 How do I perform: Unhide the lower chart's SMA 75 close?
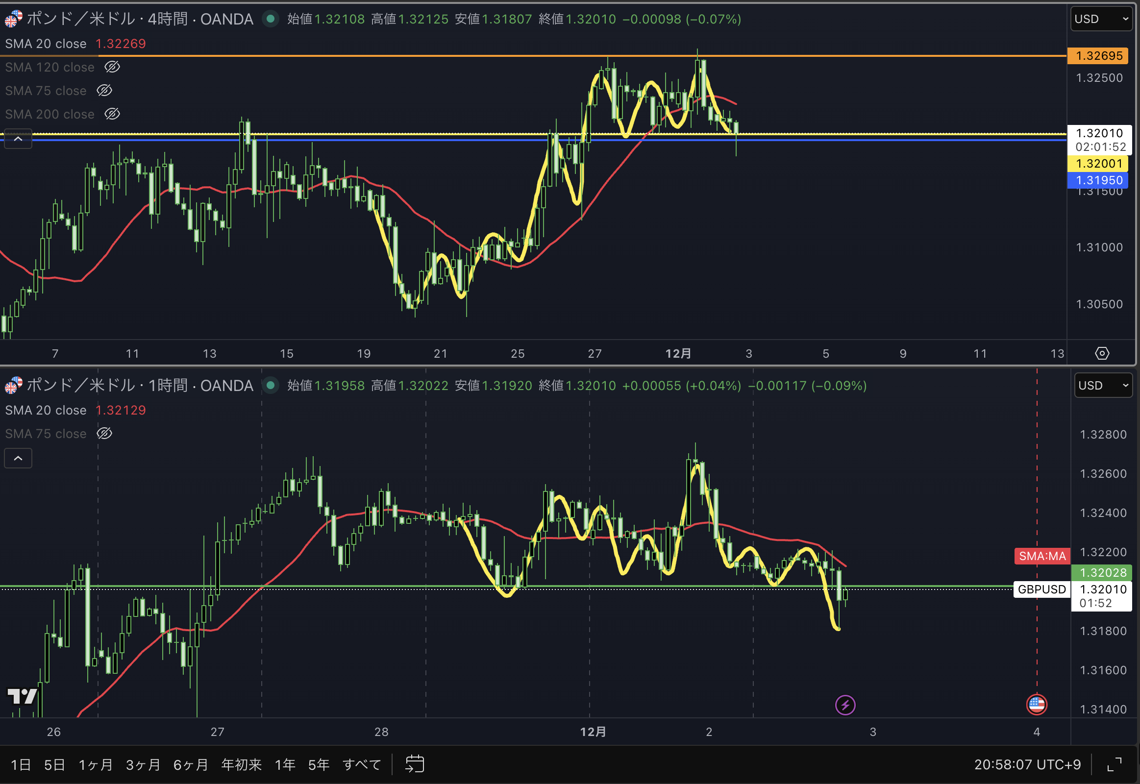pos(104,433)
